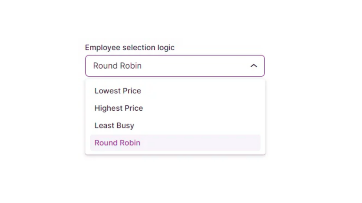Select the Lowest Price option

[x=118, y=91]
